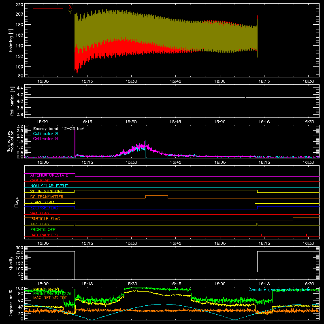Click the AAZ_FLAG label
This screenshot has width=324, height=324.
[40, 224]
